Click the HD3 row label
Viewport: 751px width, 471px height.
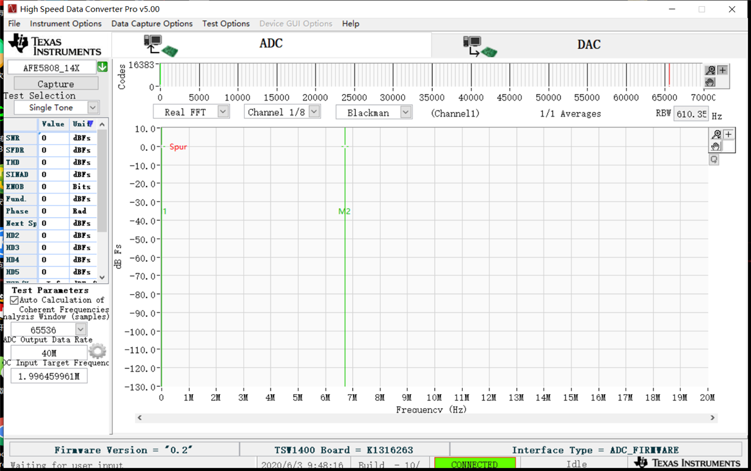click(13, 248)
